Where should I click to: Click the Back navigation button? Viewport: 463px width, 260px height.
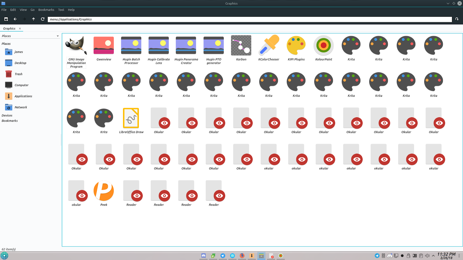[x=15, y=19]
